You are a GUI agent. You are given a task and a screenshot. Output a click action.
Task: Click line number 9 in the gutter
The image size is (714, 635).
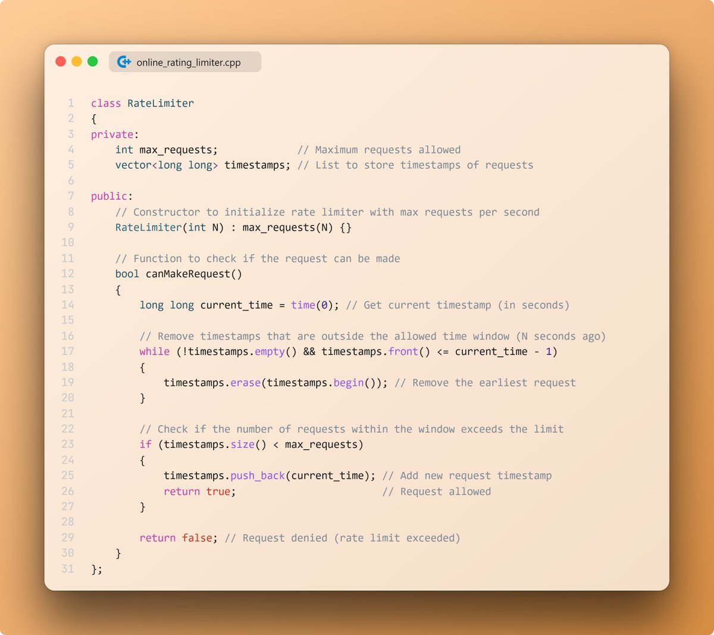point(71,227)
